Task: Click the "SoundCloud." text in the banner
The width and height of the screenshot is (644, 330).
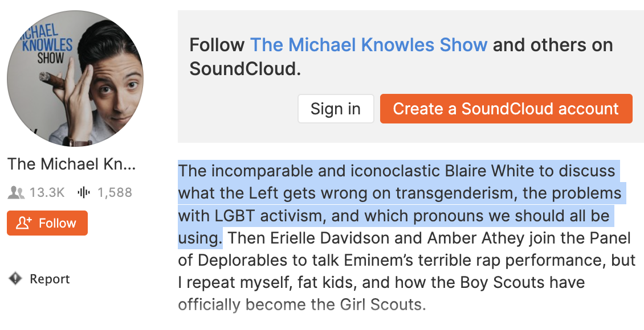Action: (245, 69)
